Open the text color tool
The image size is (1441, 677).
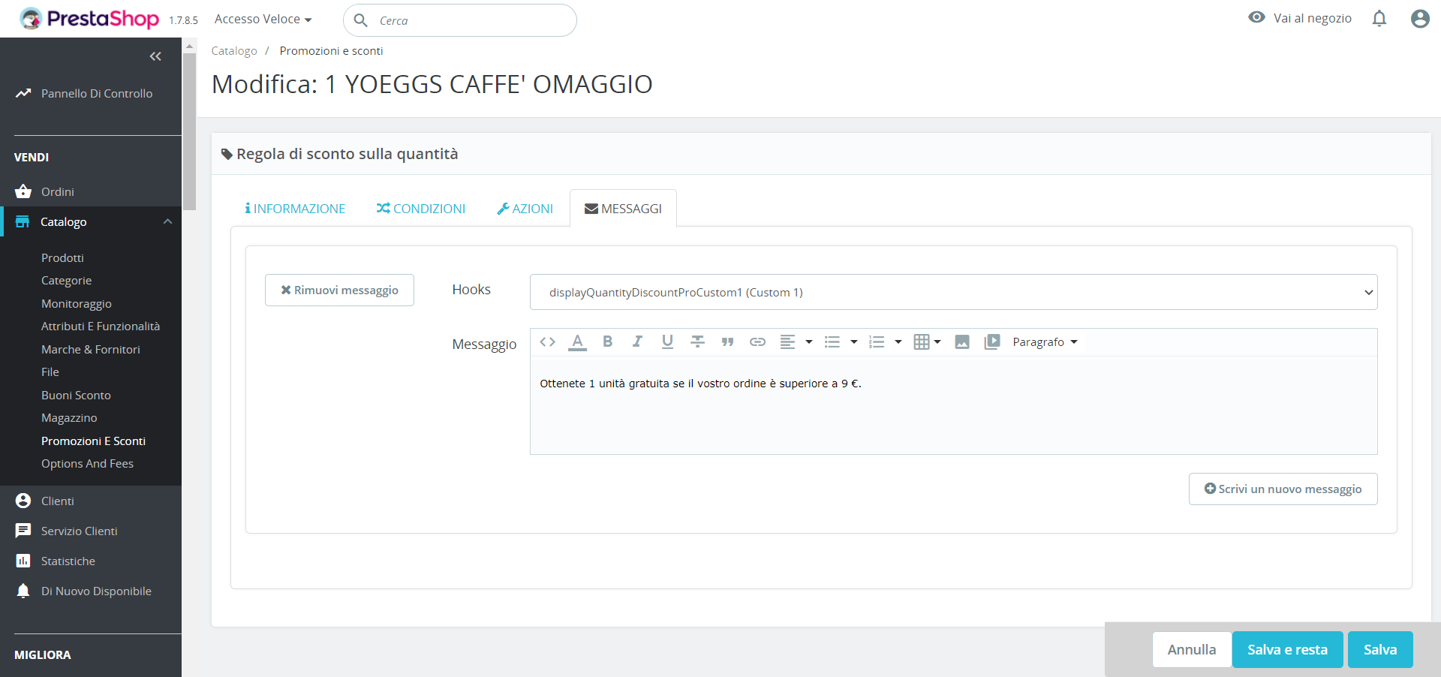(577, 342)
